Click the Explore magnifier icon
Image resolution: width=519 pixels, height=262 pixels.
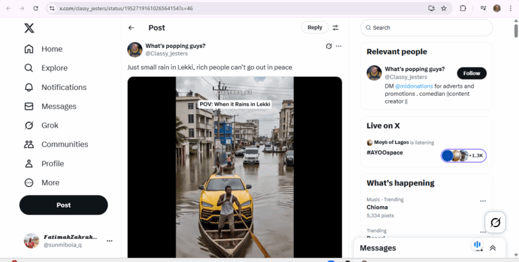coord(29,68)
